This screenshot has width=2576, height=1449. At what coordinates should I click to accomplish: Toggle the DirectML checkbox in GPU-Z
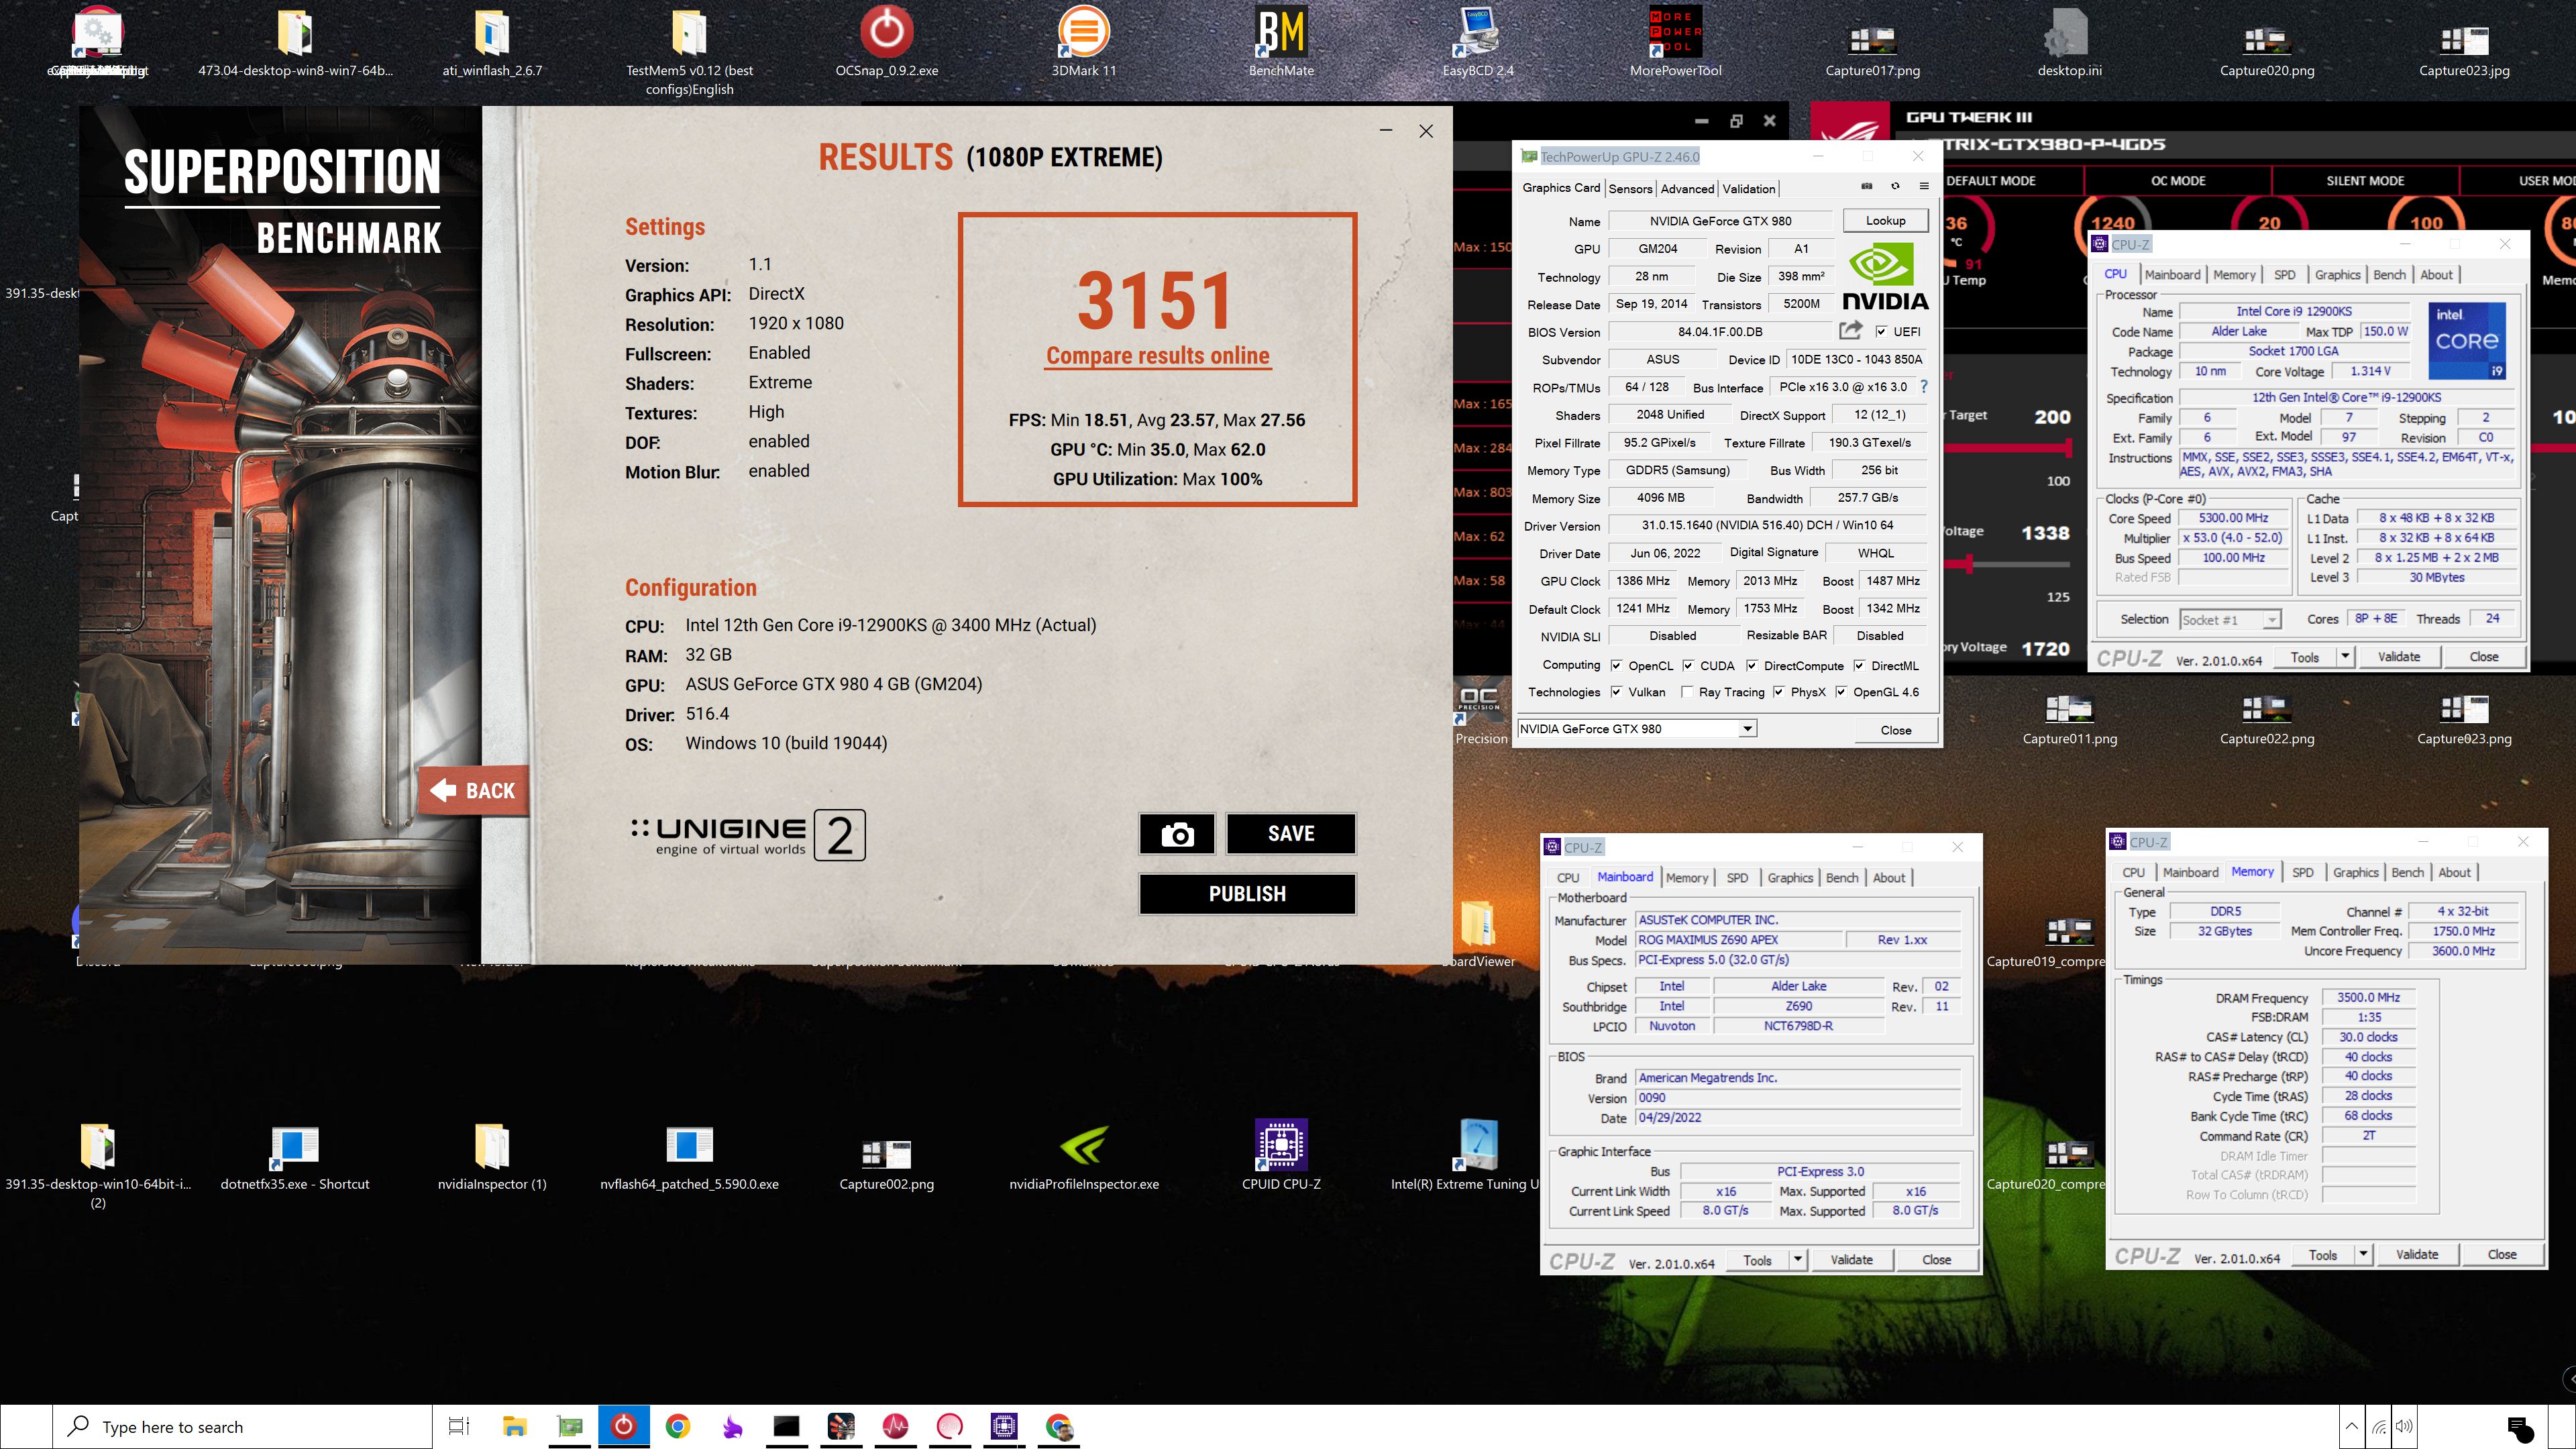point(1859,665)
